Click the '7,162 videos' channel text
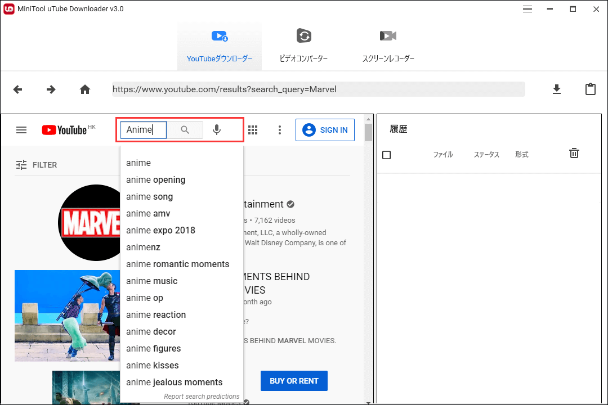This screenshot has height=405, width=608. pyautogui.click(x=275, y=220)
